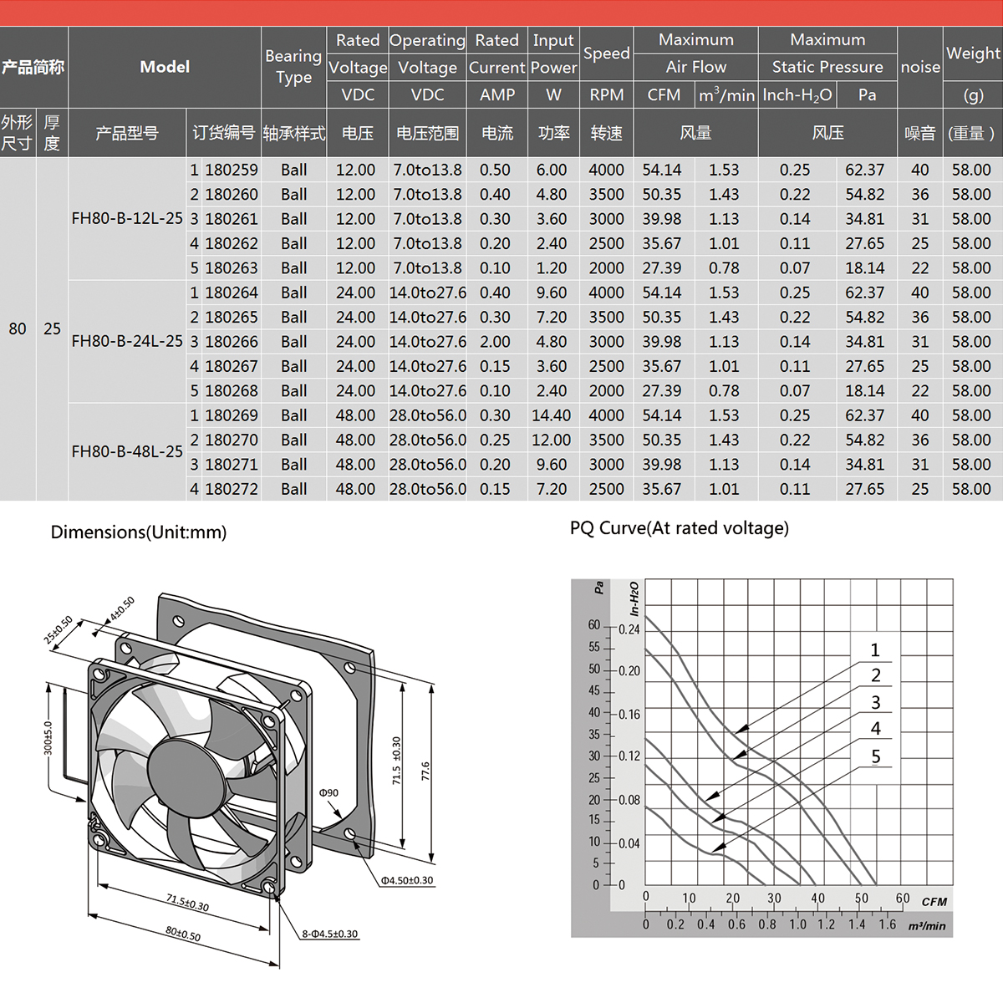Select order number 180270
Image resolution: width=1003 pixels, height=1003 pixels.
[x=232, y=440]
